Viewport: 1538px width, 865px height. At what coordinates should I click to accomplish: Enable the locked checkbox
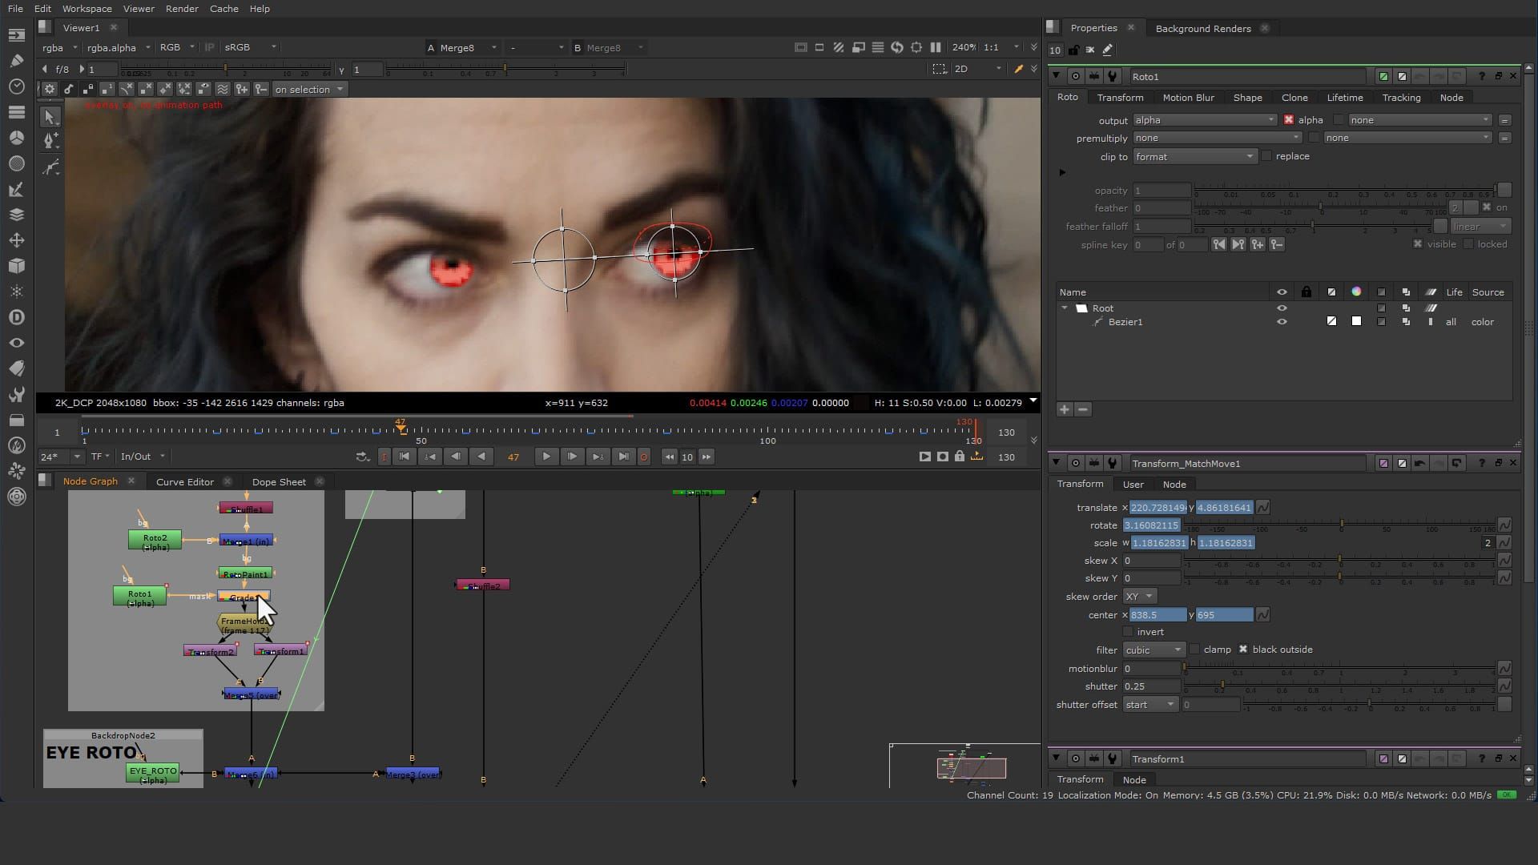pyautogui.click(x=1468, y=244)
